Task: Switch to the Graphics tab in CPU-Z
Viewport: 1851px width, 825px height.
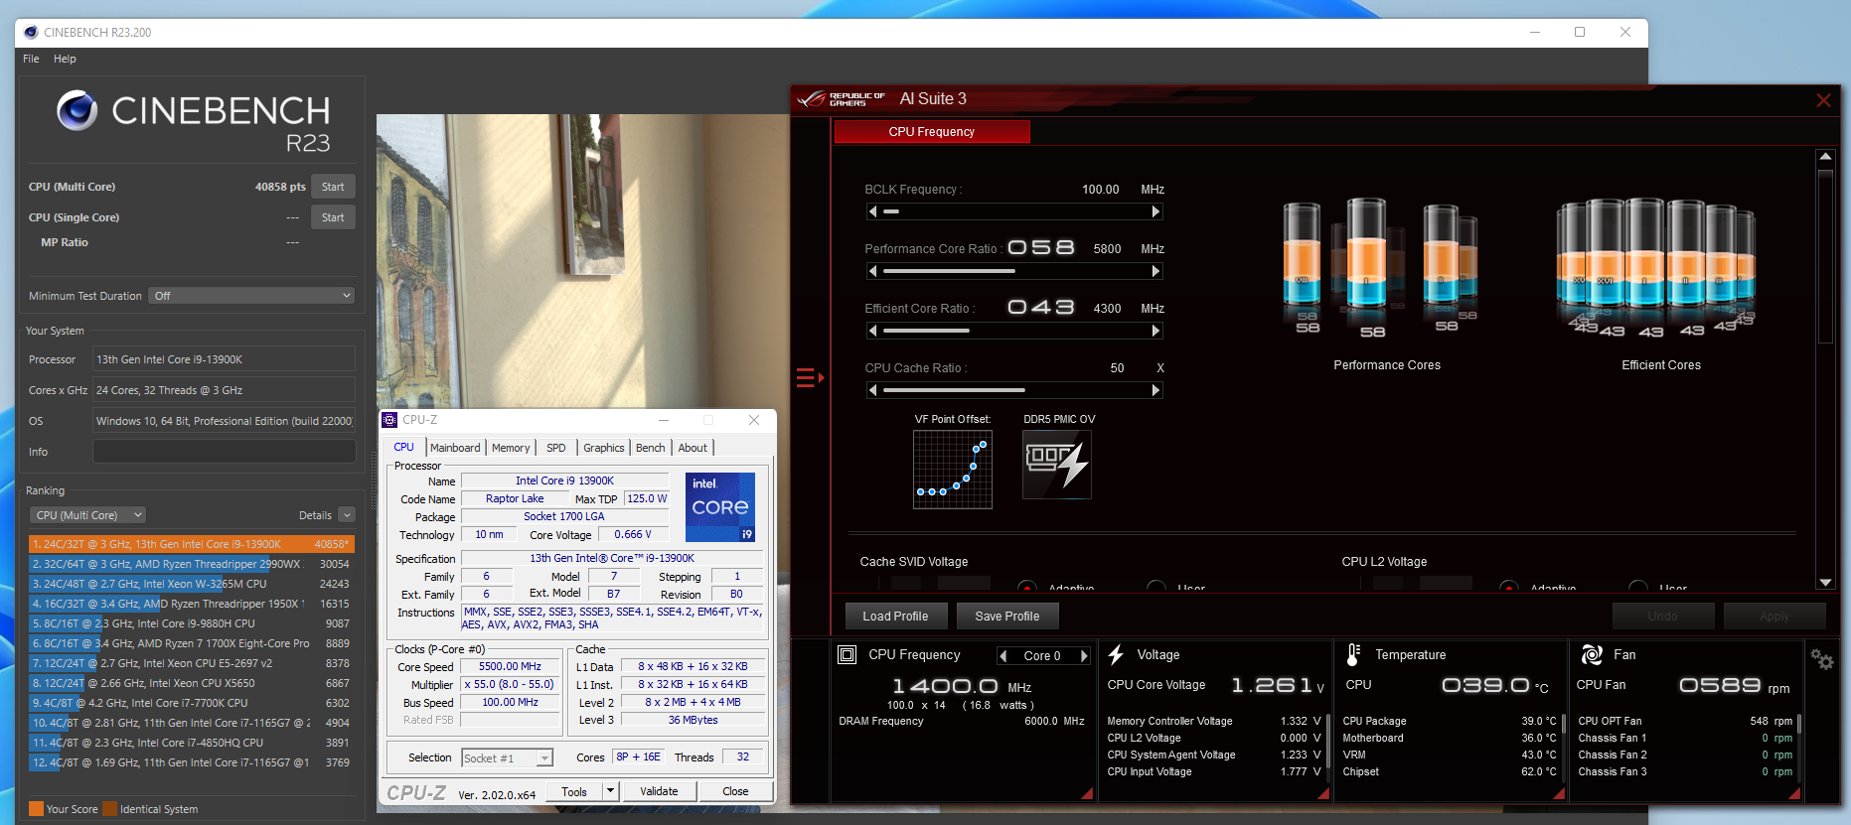Action: [604, 448]
